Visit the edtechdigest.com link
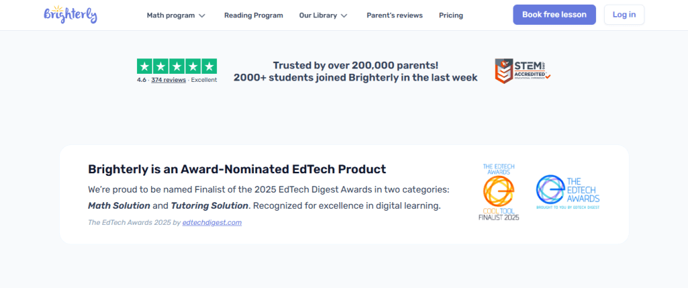This screenshot has height=288, width=688. click(x=212, y=222)
